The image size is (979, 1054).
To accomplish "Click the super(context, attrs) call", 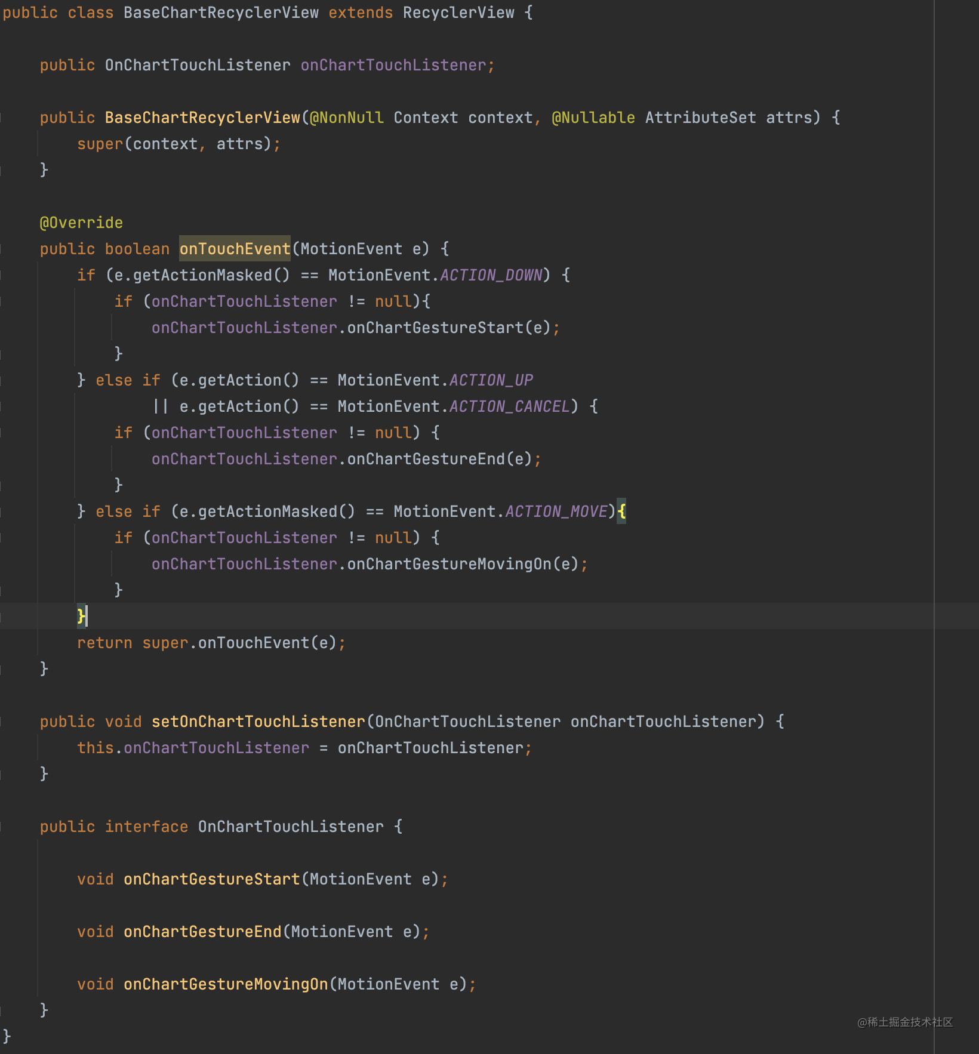I will 174,144.
